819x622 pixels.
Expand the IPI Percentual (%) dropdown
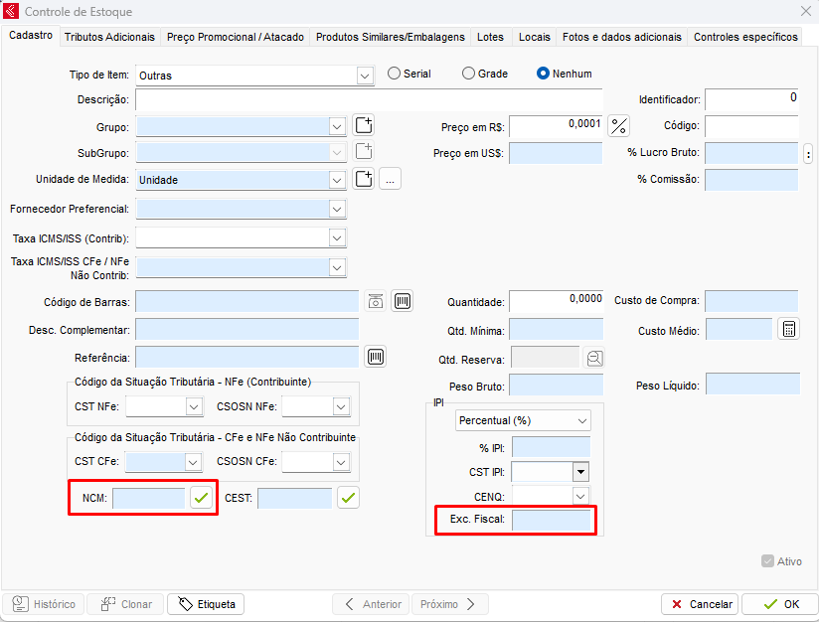[x=581, y=420]
